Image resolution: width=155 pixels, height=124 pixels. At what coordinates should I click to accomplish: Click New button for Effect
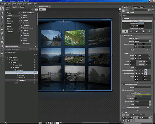point(148,50)
